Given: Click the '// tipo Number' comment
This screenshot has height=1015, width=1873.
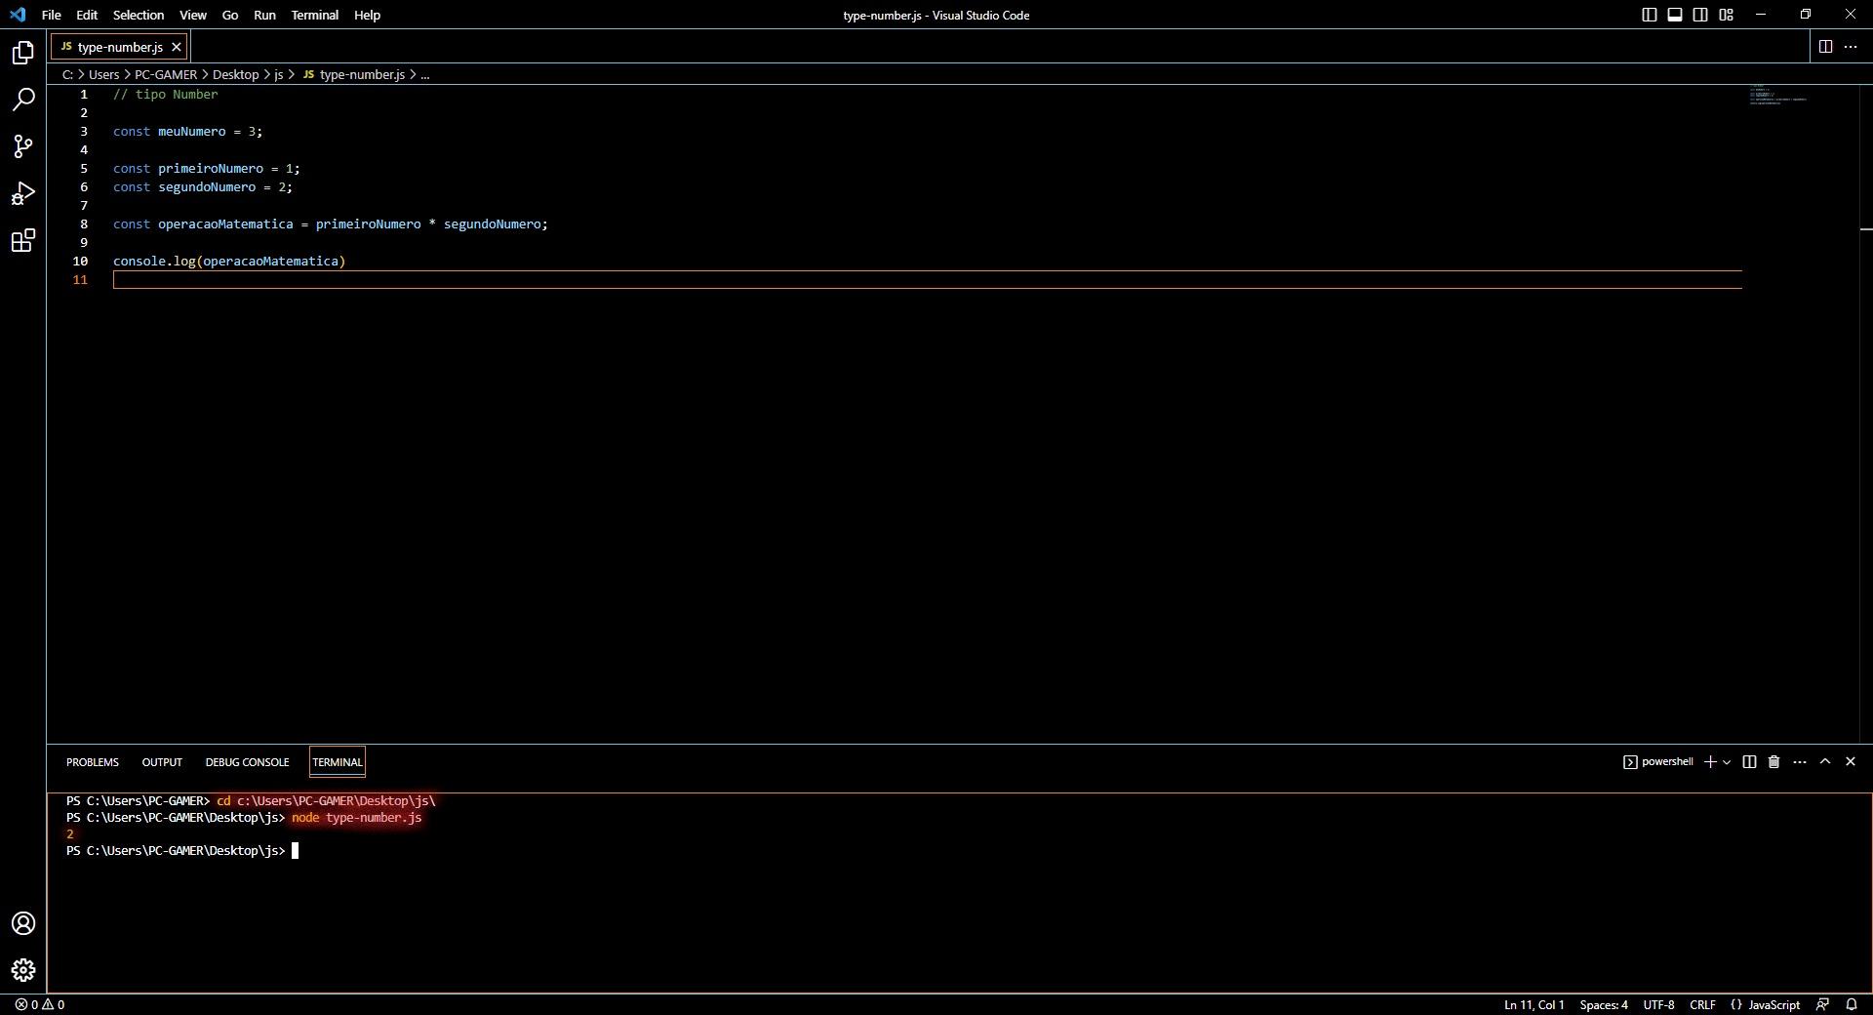Looking at the screenshot, I should (165, 95).
